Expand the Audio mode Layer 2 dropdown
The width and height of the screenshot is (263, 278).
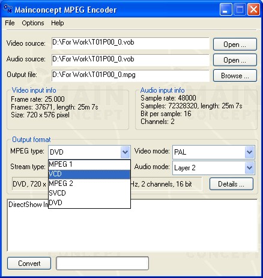(250, 168)
